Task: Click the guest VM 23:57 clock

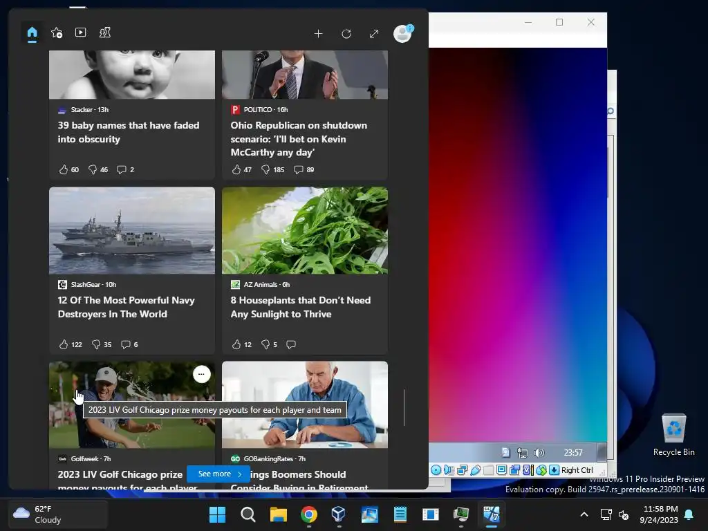Action: (573, 452)
